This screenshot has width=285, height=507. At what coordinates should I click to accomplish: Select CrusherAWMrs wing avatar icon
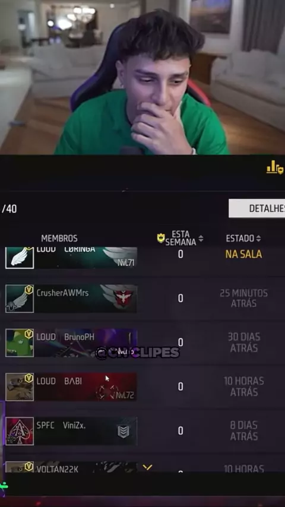pyautogui.click(x=20, y=299)
